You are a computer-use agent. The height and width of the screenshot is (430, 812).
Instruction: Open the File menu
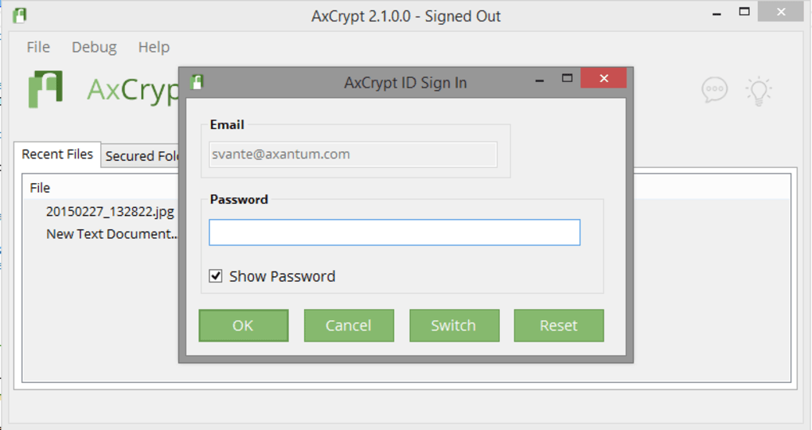(38, 47)
